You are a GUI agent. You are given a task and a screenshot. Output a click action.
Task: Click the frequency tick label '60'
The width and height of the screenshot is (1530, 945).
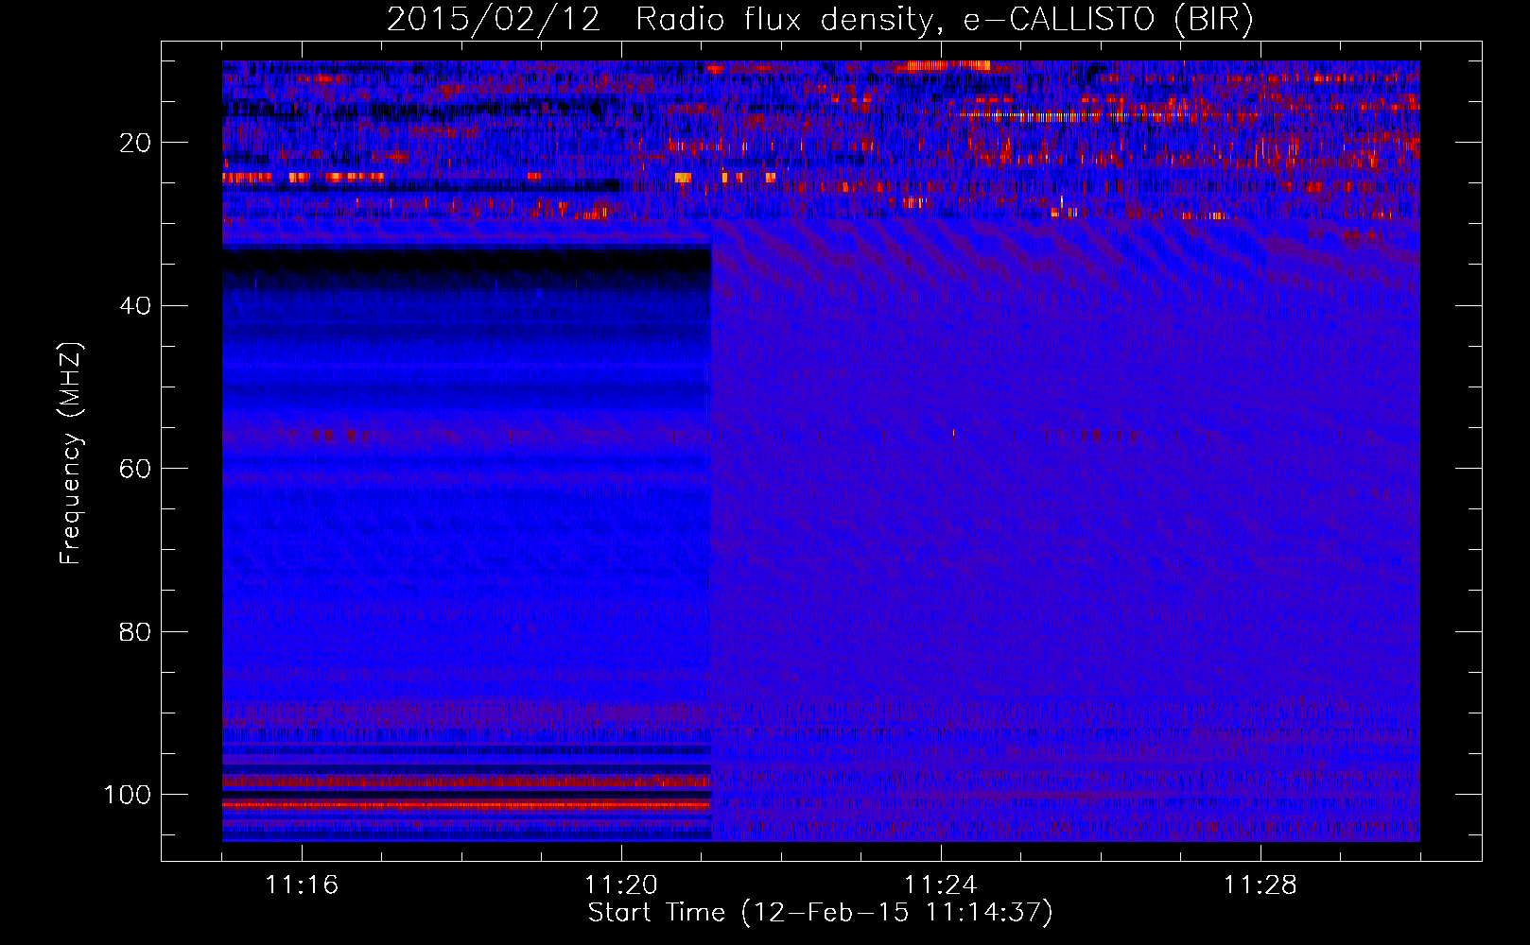coord(135,469)
